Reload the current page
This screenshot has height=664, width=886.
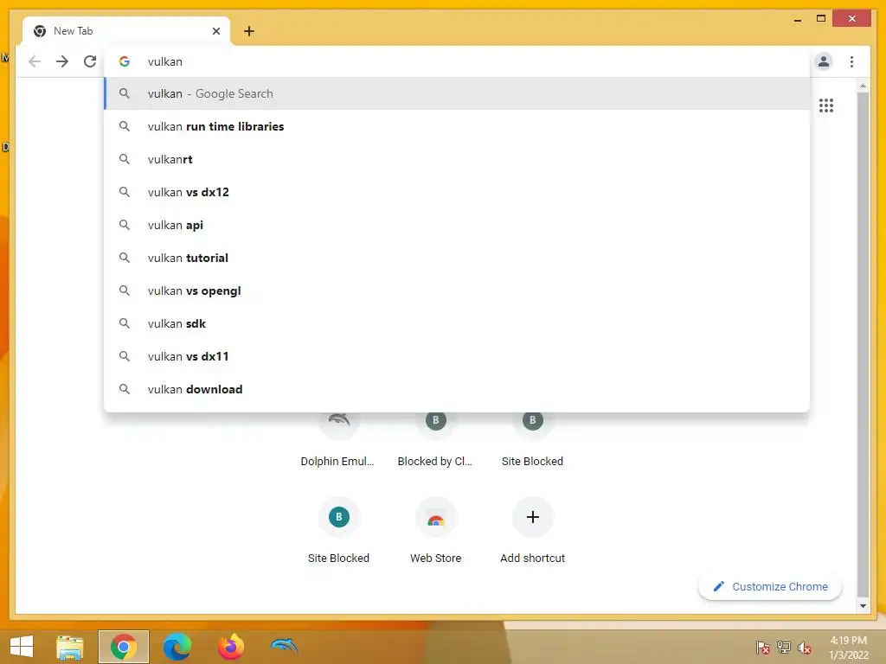pyautogui.click(x=90, y=61)
